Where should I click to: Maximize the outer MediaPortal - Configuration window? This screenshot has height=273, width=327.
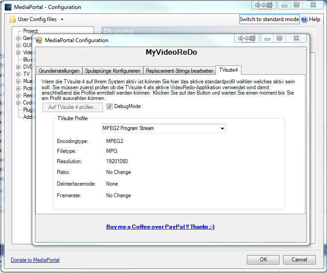point(297,5)
